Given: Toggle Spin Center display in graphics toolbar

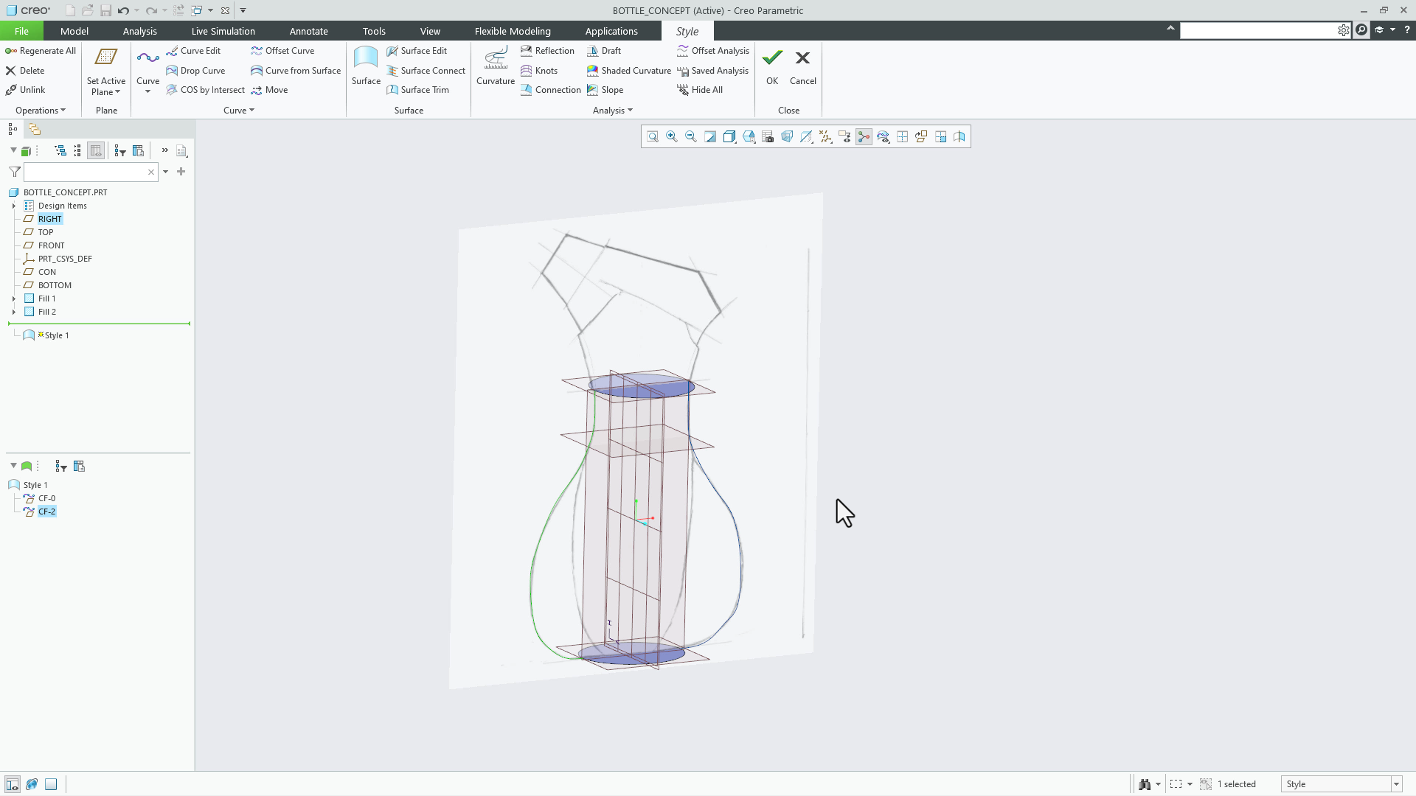Looking at the screenshot, I should tap(864, 137).
